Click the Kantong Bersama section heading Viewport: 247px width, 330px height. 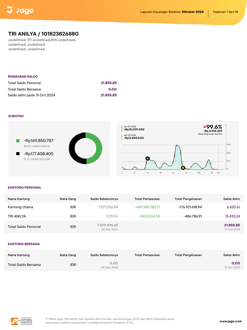coord(24,244)
